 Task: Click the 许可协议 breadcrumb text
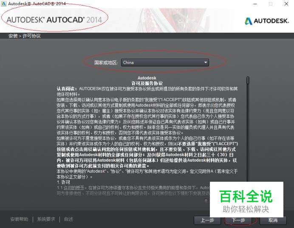32,36
